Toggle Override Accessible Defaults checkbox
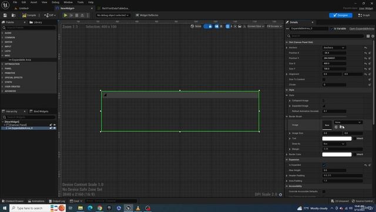 [x=324, y=191]
